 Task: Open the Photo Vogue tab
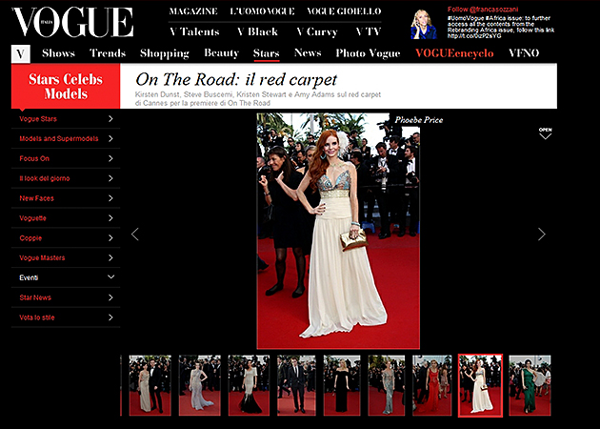click(x=370, y=53)
